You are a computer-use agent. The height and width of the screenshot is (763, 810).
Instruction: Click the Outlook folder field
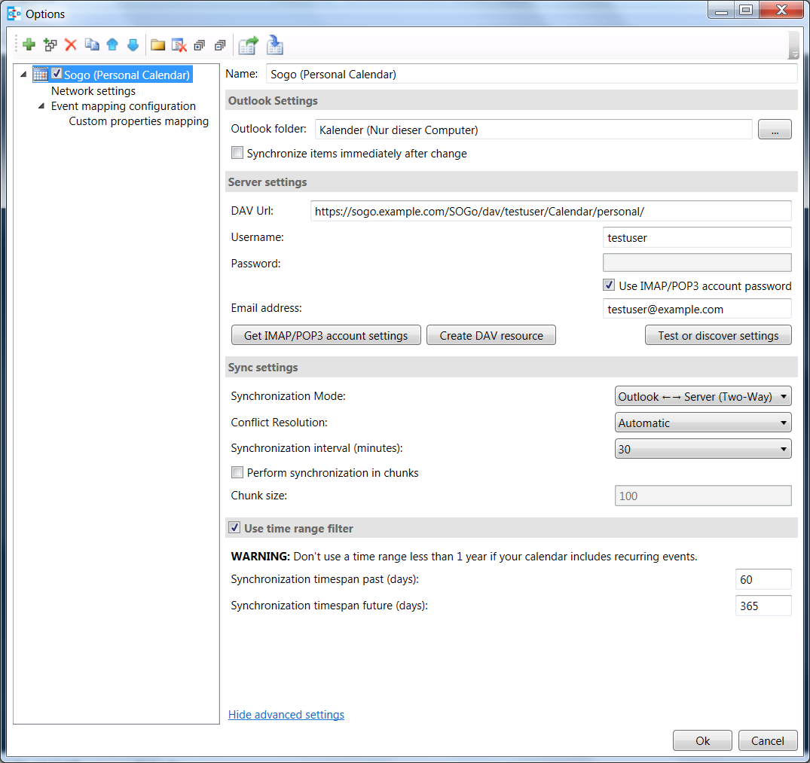533,130
